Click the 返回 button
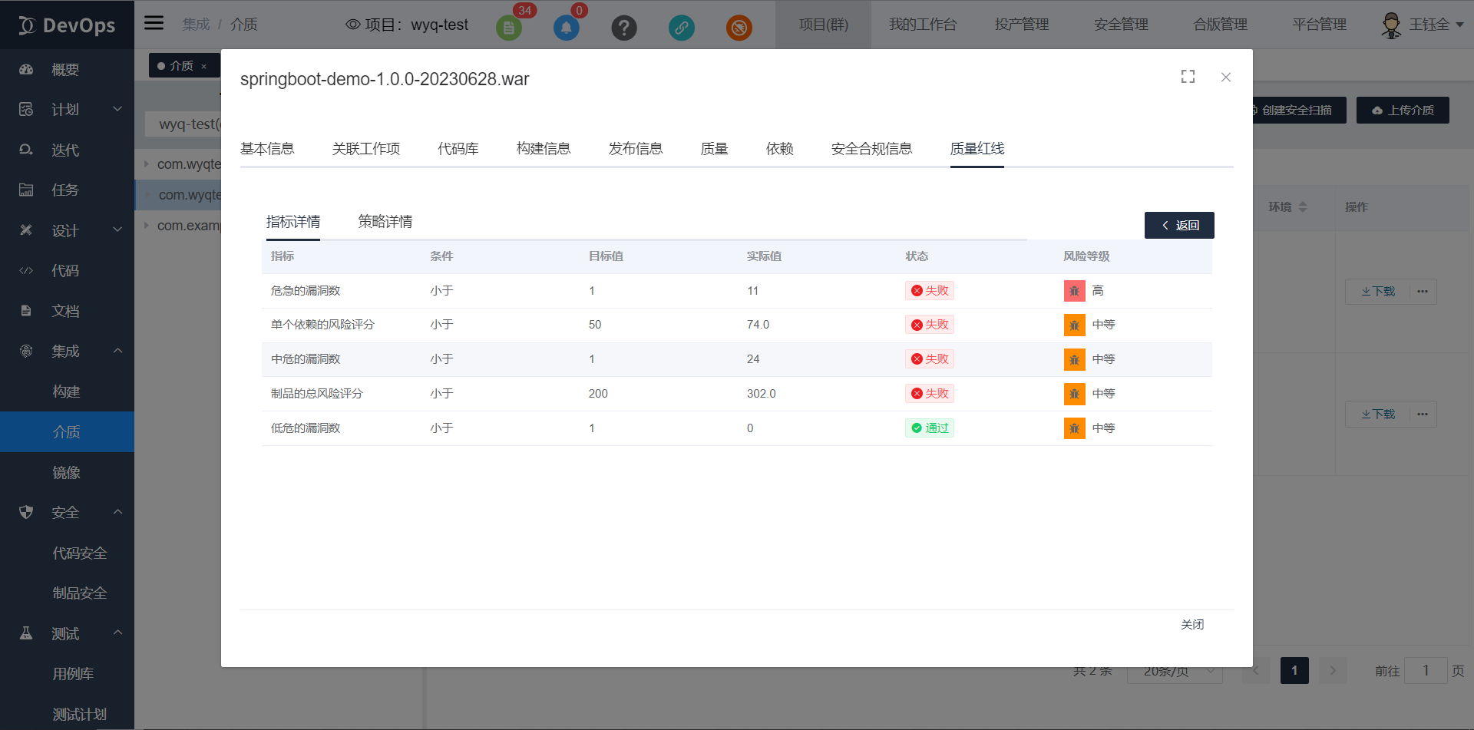Screen dimensions: 1474x730 [1179, 225]
